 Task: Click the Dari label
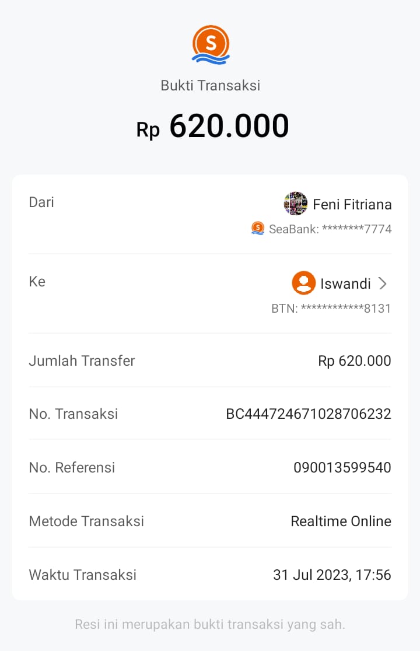point(41,202)
